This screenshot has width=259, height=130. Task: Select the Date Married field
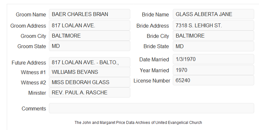point(213,59)
